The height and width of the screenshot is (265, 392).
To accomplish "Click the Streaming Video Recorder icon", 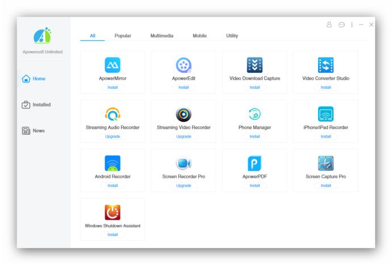I will point(184,114).
